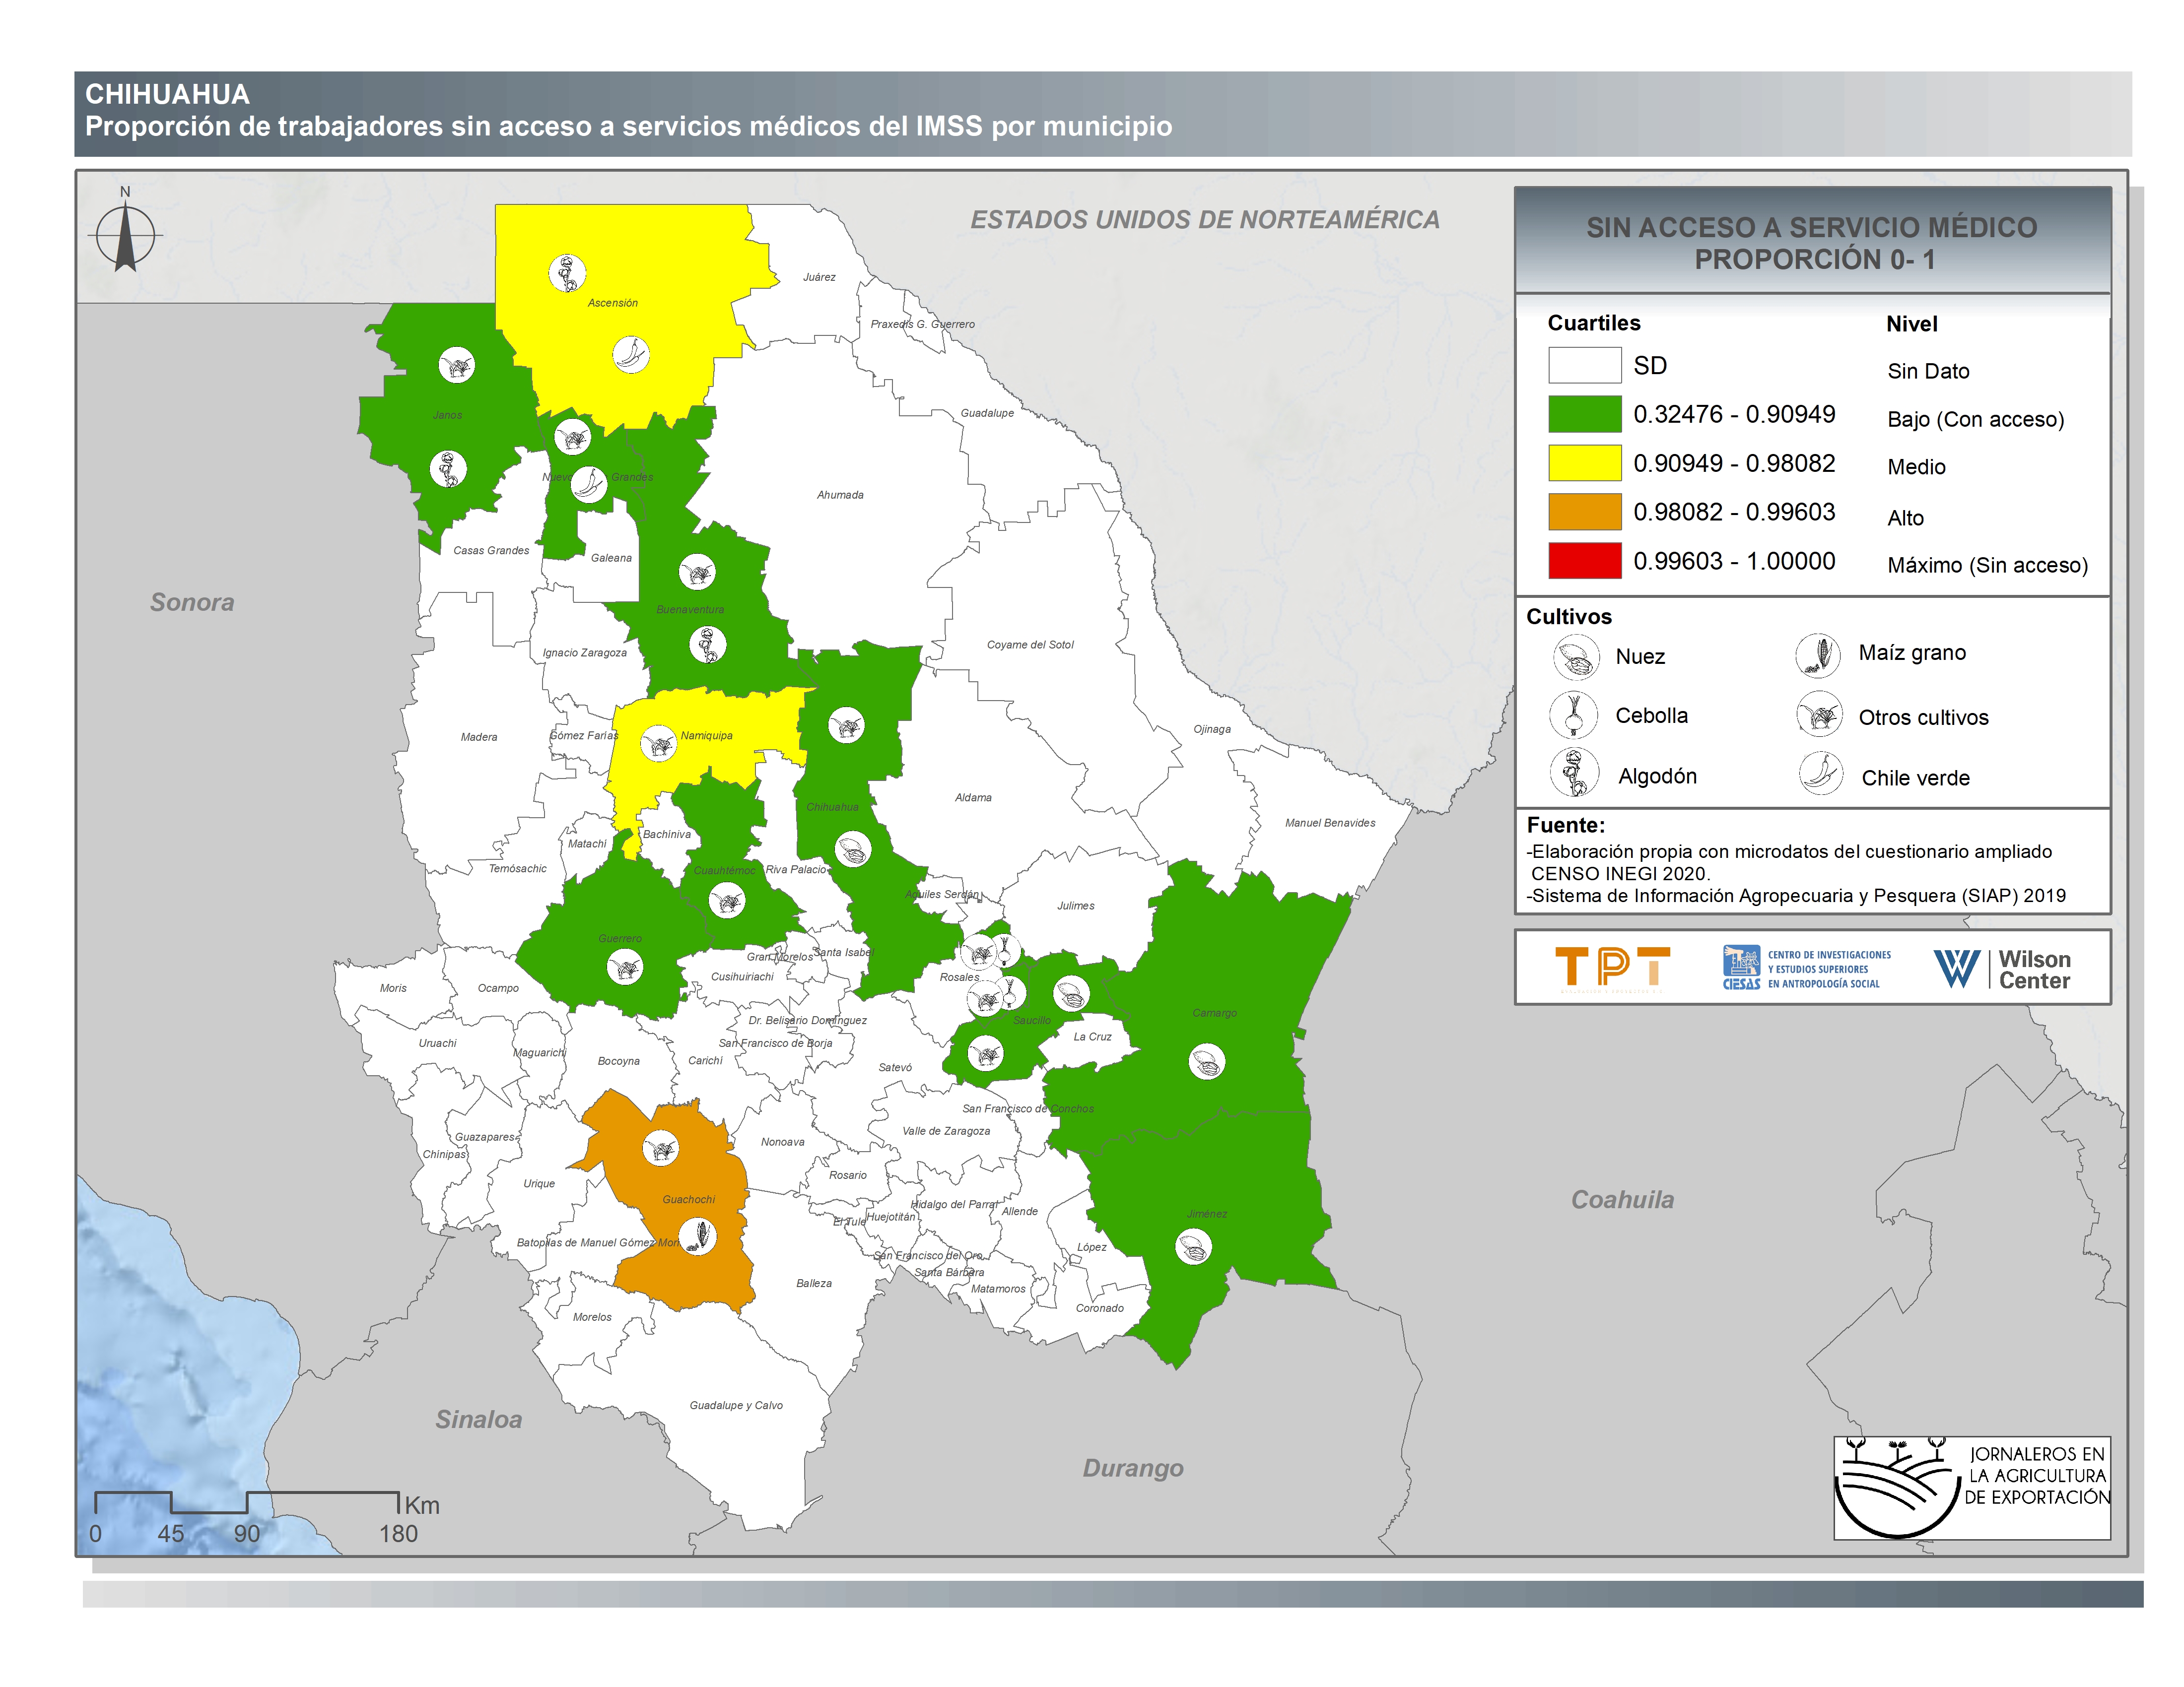Click the Guadalupe y Calvo municipality label
This screenshot has height=1687, width=2184.
736,1405
